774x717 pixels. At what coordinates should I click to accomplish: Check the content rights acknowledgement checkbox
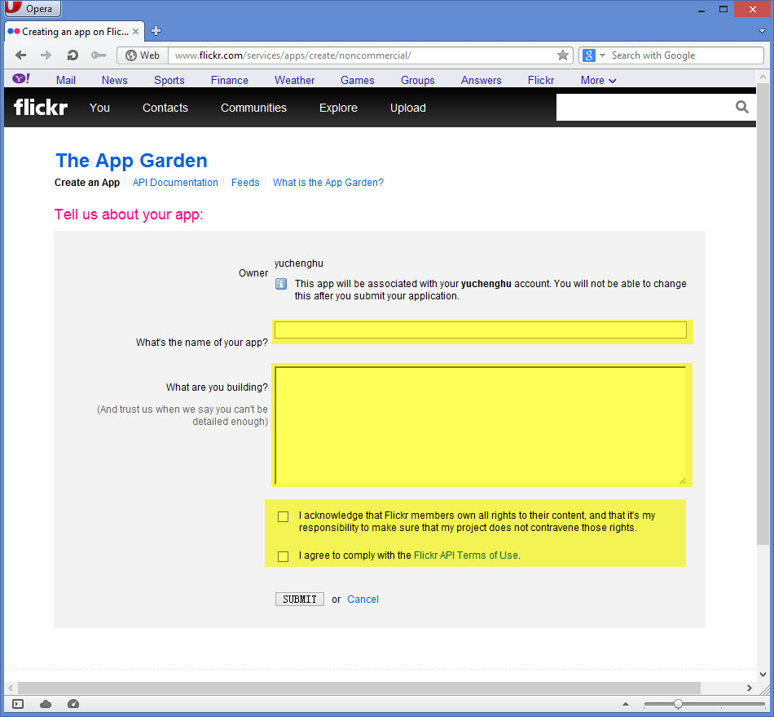coord(283,517)
